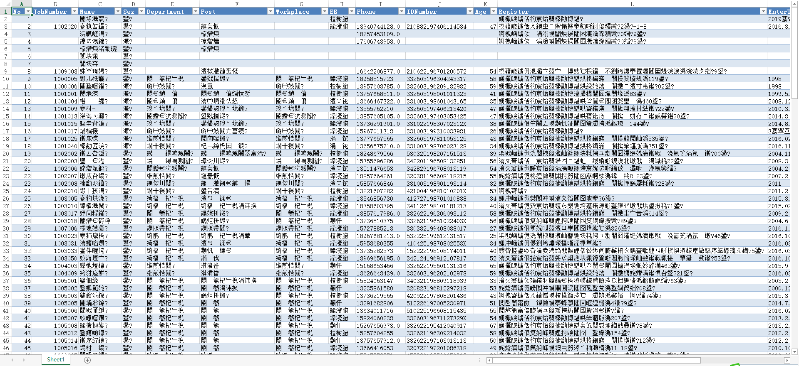Select ID cell 33022119830702312X
Viewport: 799px width, 366px height.
pos(439,124)
